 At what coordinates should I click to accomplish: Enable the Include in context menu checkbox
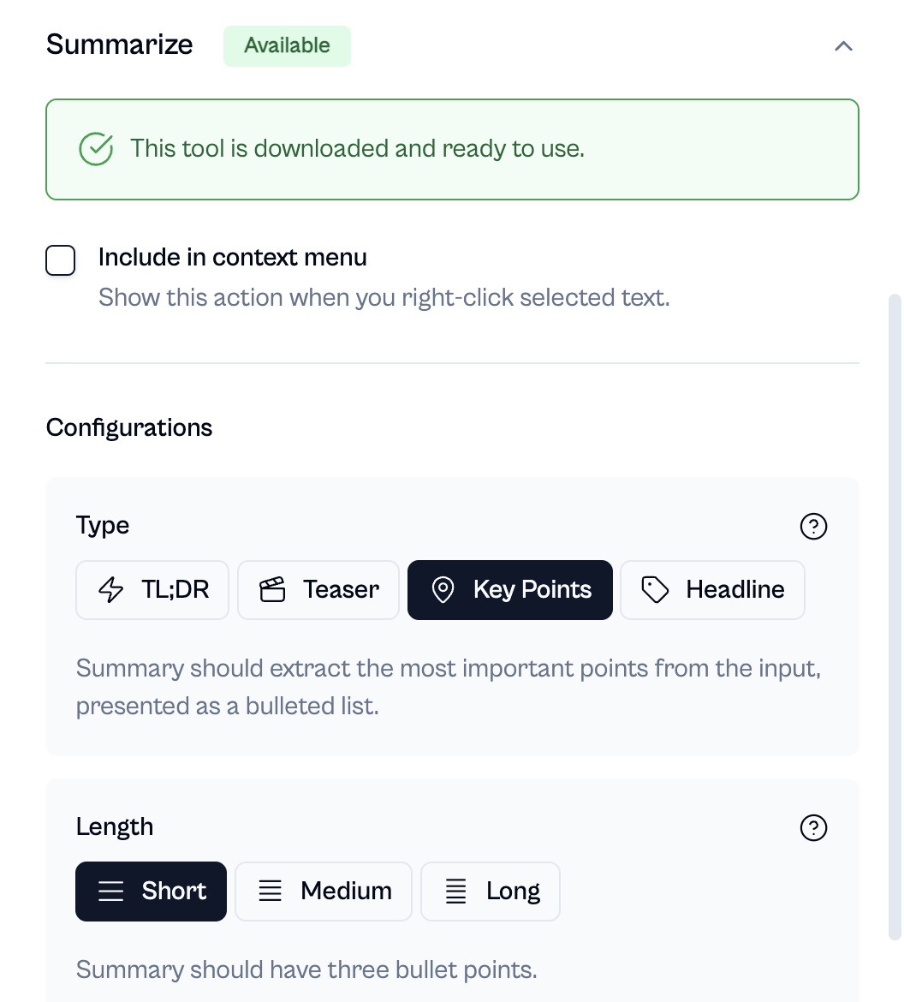coord(61,260)
